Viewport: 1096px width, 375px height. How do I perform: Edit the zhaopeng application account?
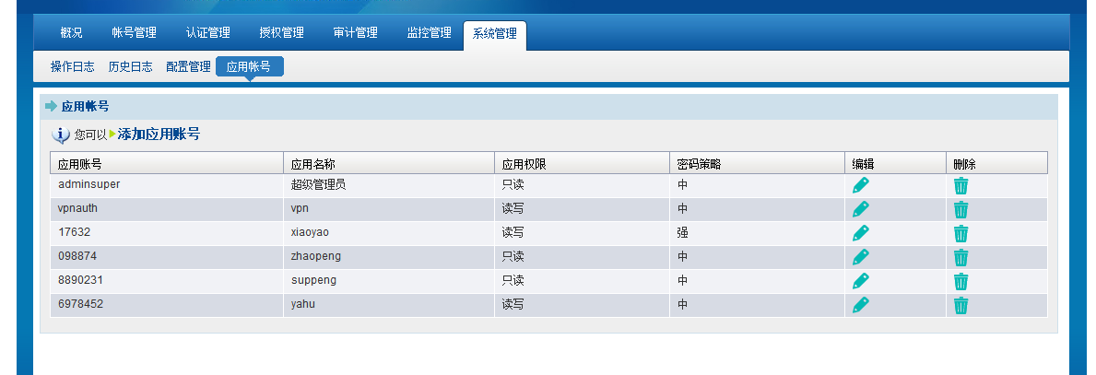860,257
